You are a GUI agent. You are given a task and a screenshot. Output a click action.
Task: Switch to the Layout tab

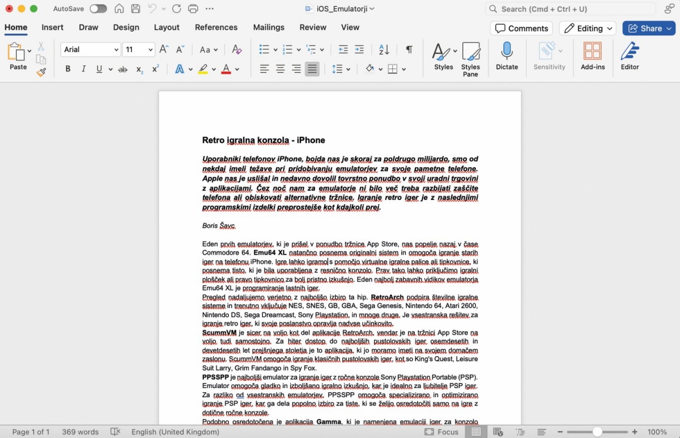[x=167, y=27]
